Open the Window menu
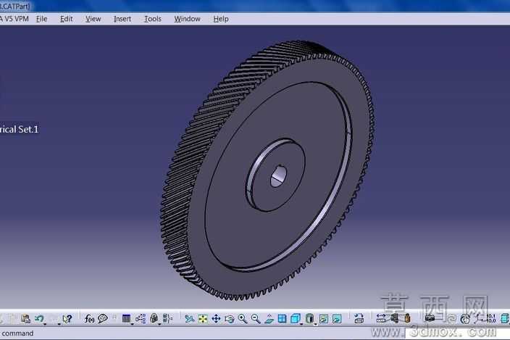Screen dimensions: 510x340 click(187, 19)
